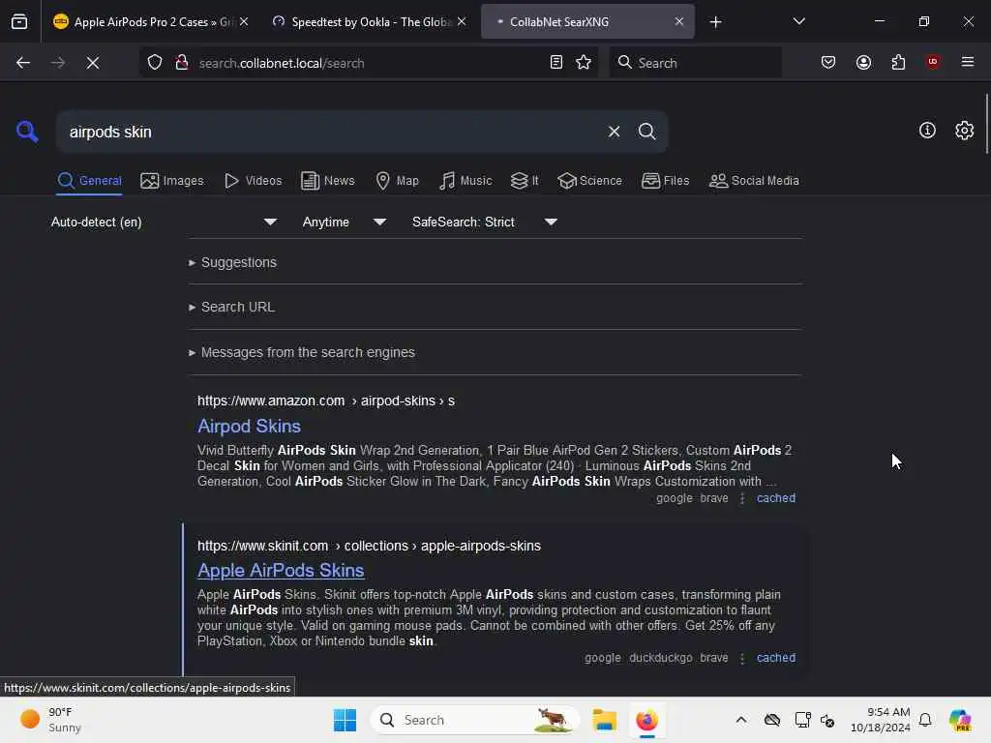Open Firefox tracking protection shield
991x743 pixels.
(155, 63)
